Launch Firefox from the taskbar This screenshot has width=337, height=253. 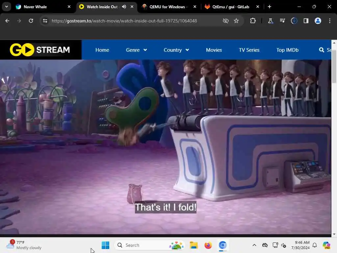coord(208,245)
